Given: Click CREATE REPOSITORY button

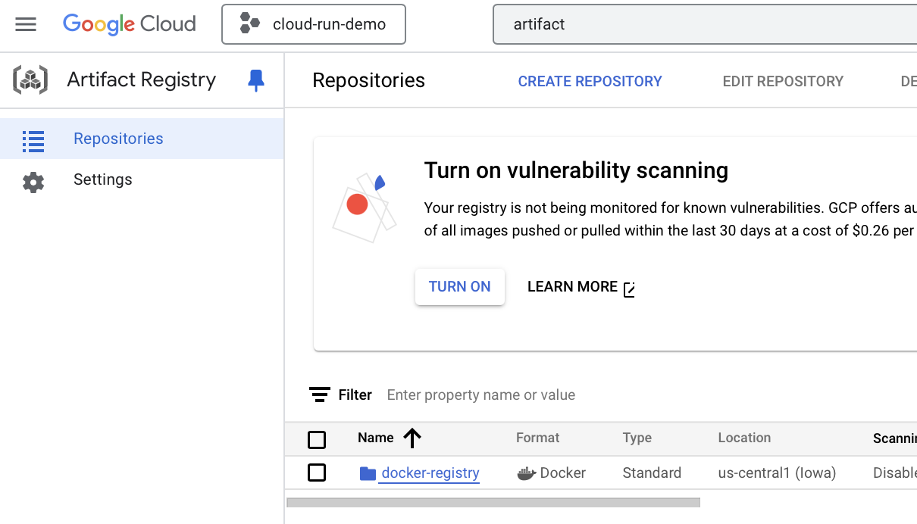Looking at the screenshot, I should (590, 81).
